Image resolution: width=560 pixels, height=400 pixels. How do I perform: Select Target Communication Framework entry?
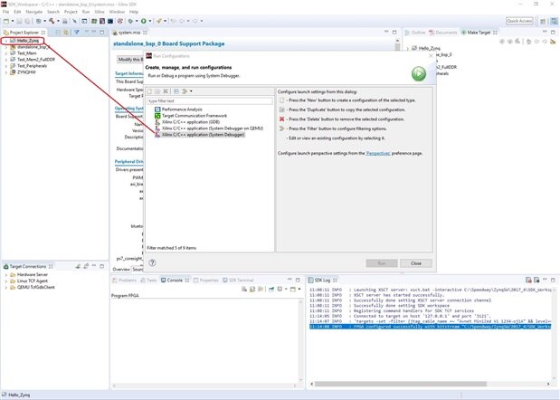(193, 115)
